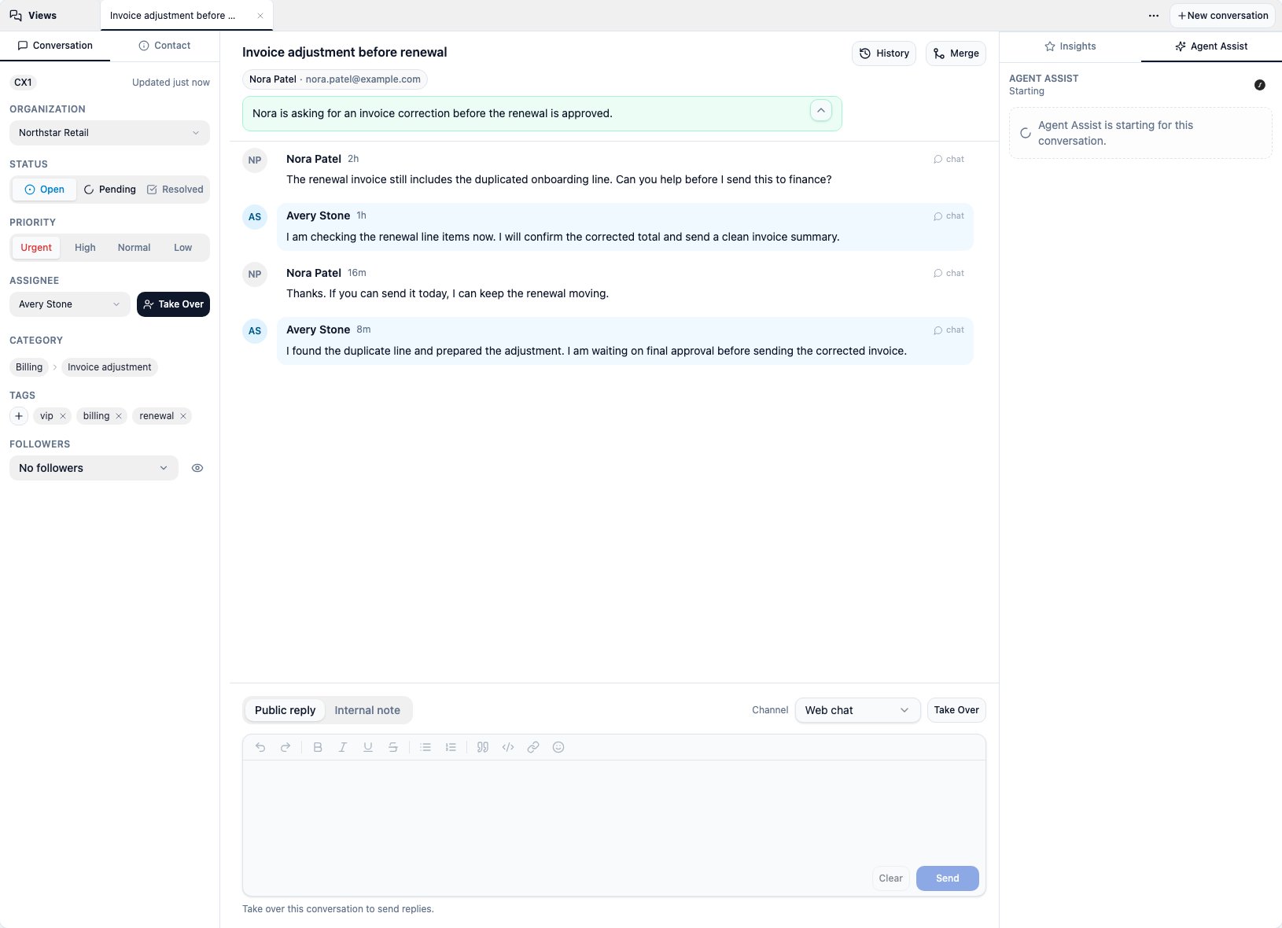Set priority to Normal
The image size is (1282, 928).
[134, 248]
